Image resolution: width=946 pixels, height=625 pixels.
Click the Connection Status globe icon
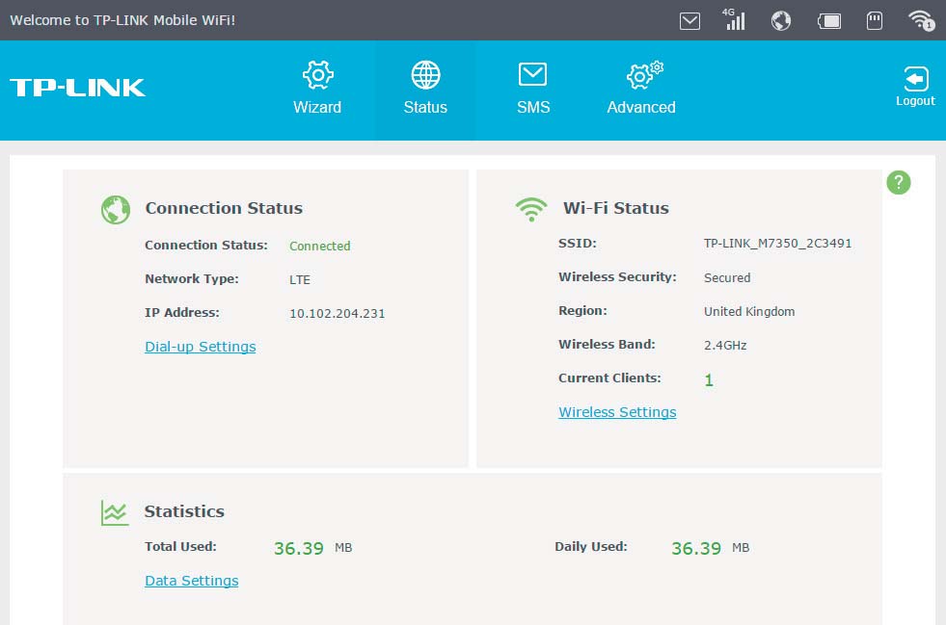[116, 210]
